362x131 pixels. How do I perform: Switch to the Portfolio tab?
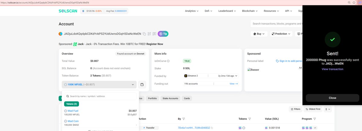click(152, 98)
